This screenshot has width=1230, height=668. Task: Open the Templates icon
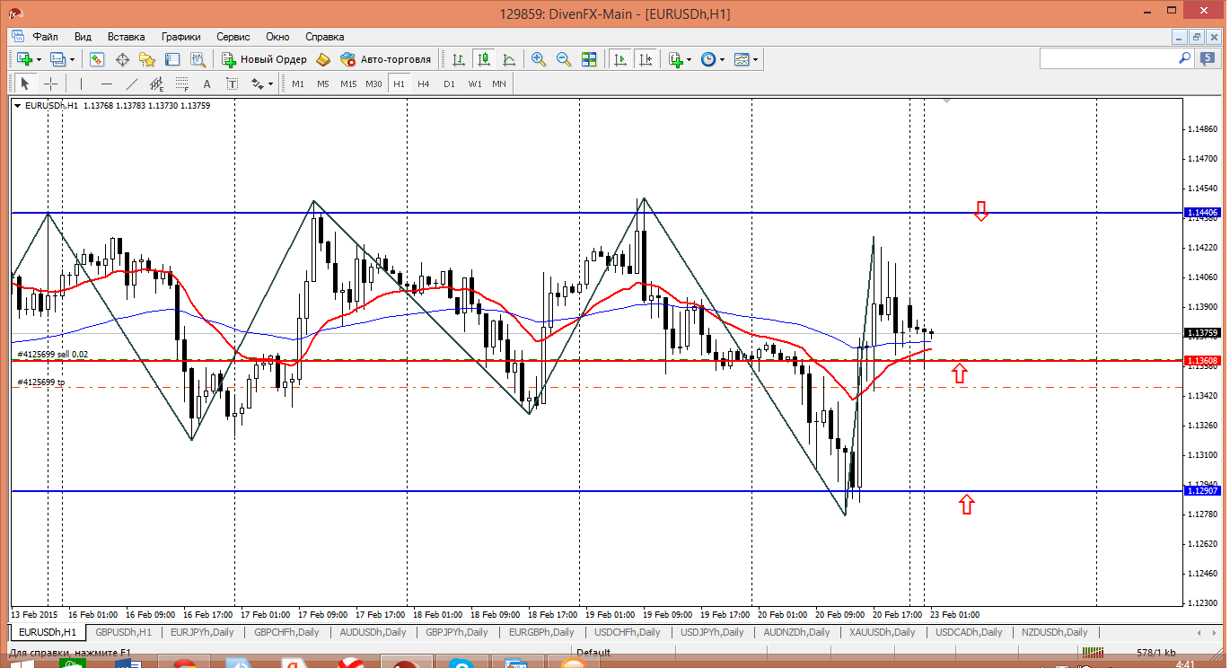[742, 59]
